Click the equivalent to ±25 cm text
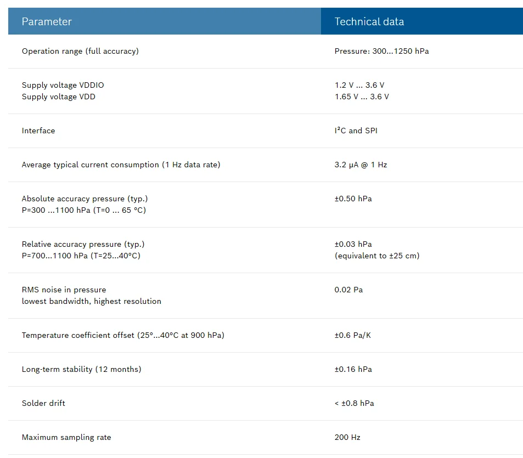523x458 pixels. (x=377, y=256)
